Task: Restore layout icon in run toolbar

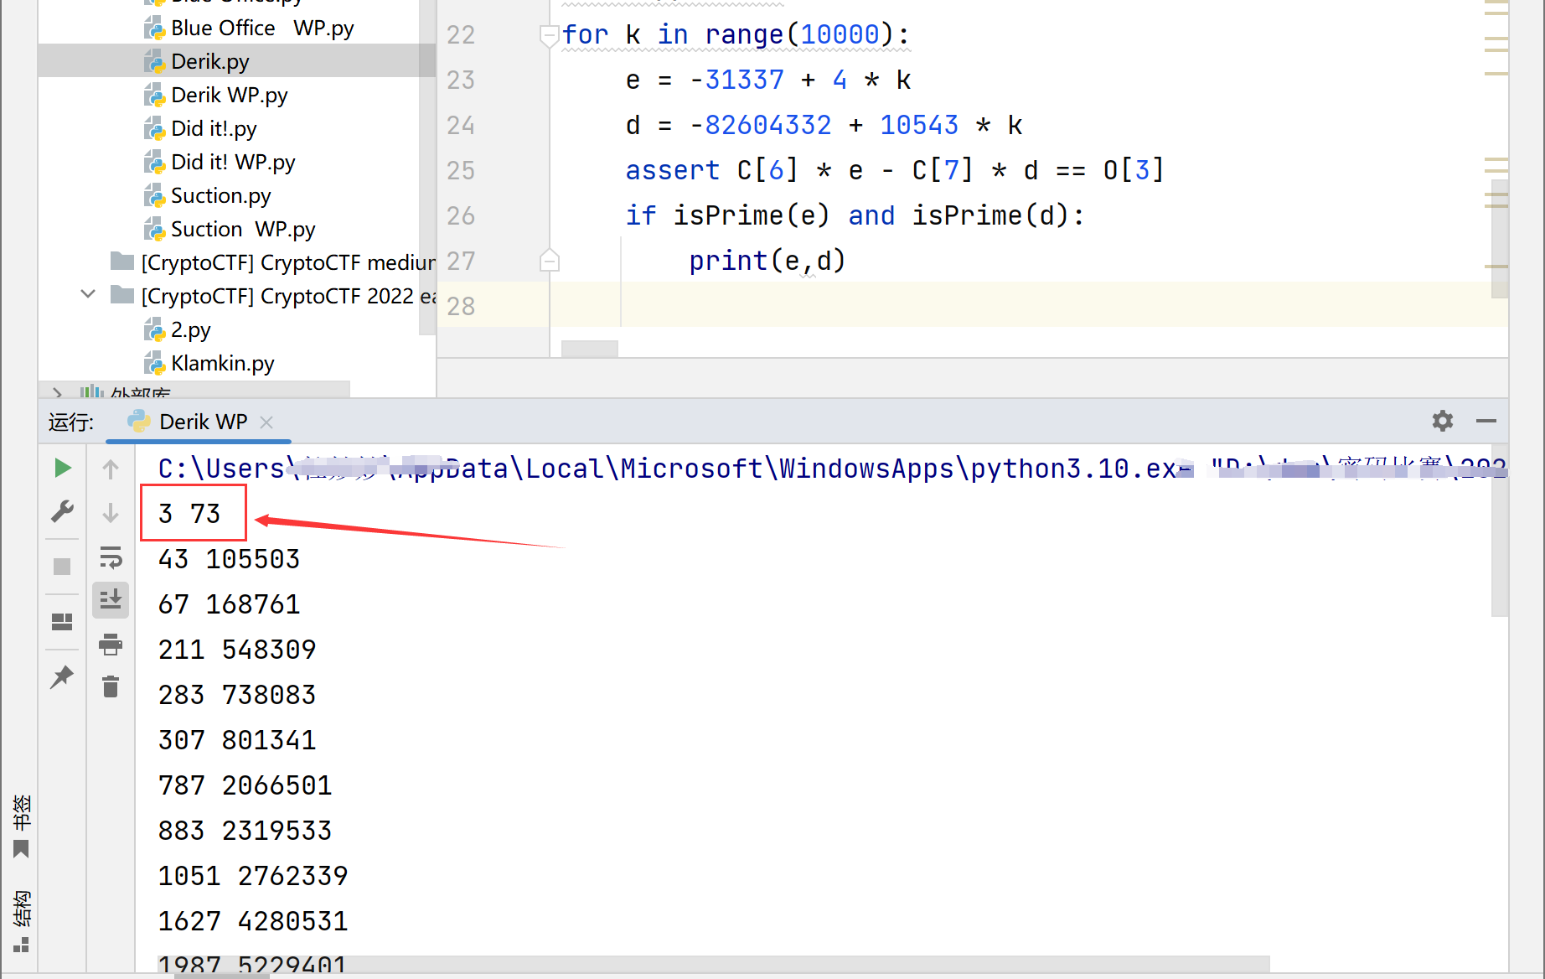Action: coord(62,621)
